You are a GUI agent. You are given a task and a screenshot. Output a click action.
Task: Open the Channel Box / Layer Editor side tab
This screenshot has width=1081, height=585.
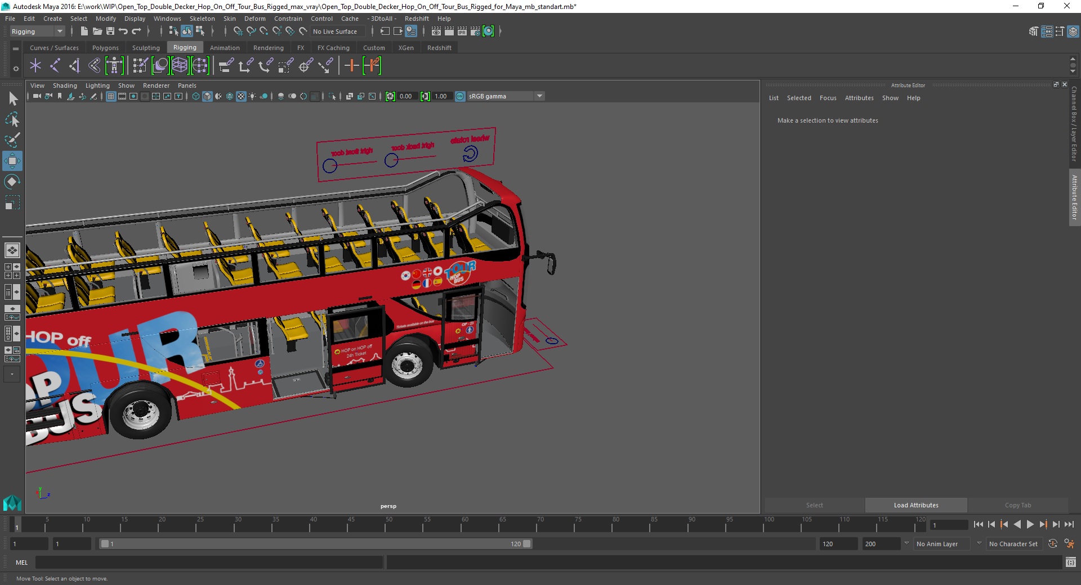point(1074,124)
